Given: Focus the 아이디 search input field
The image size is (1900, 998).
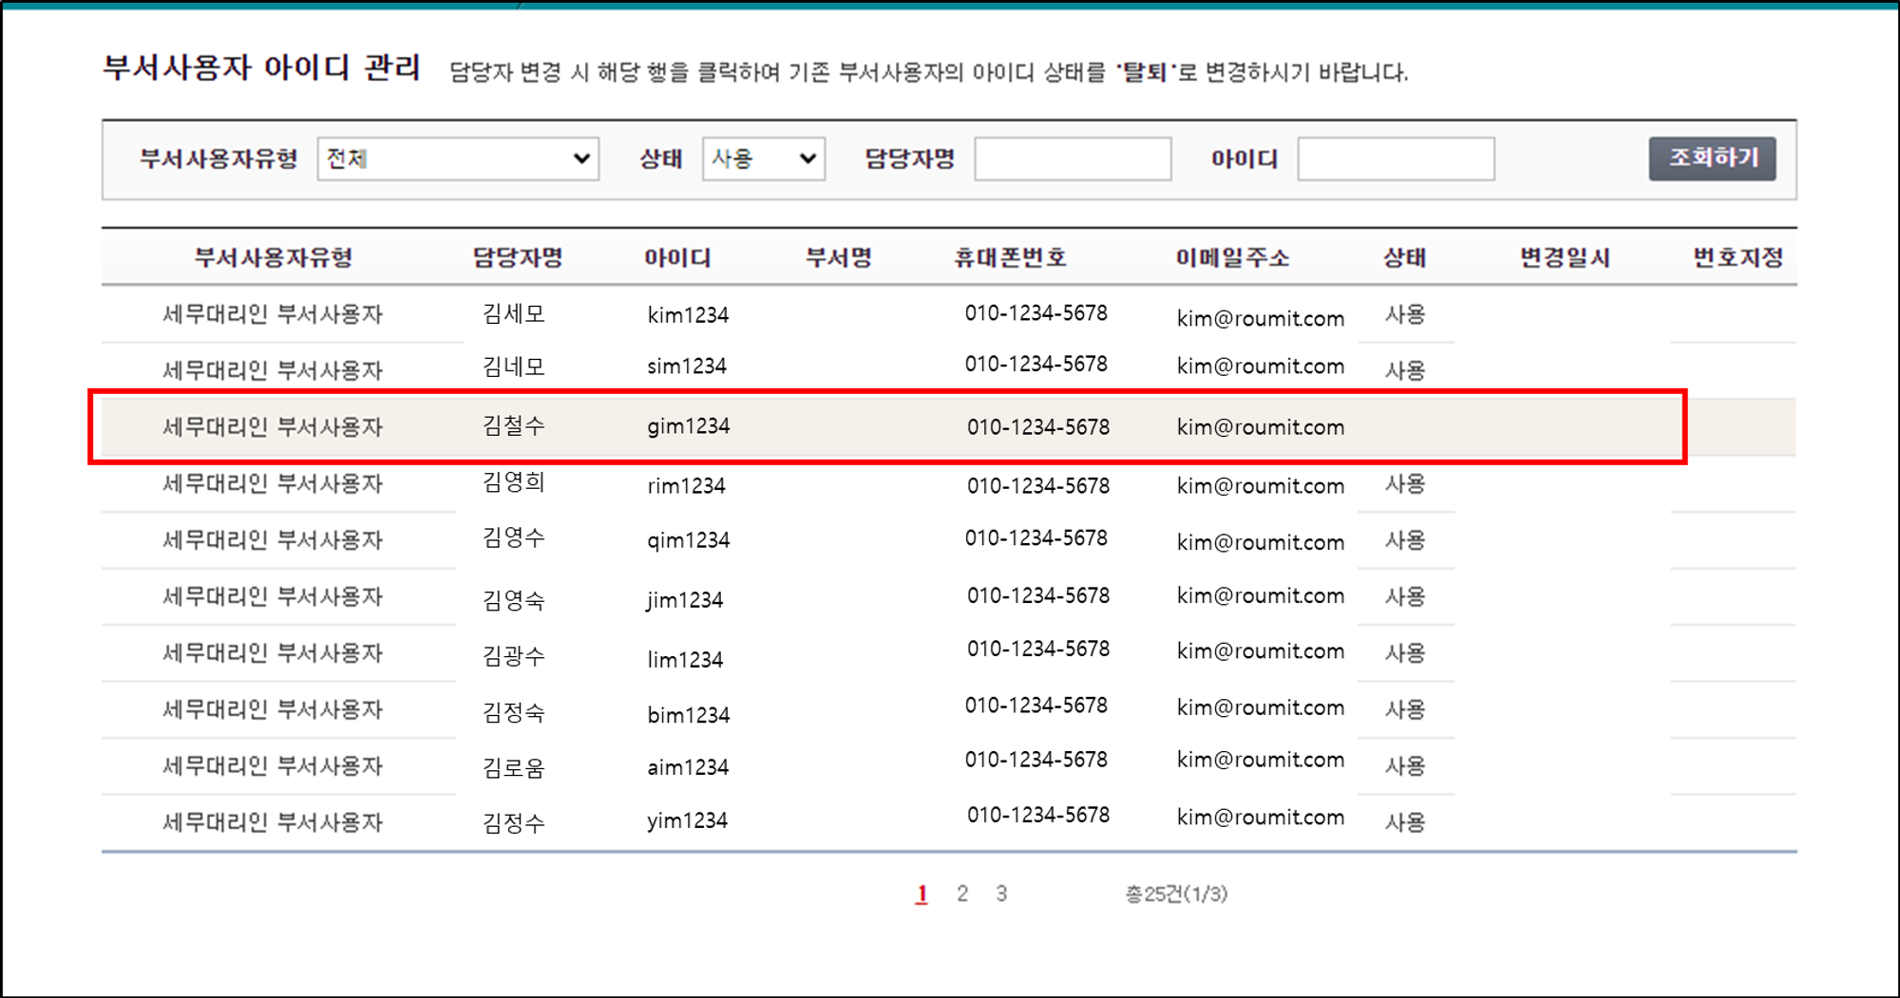Looking at the screenshot, I should point(1395,159).
